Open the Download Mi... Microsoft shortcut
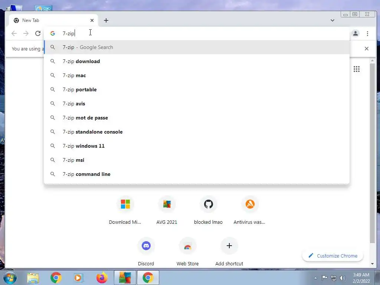 pyautogui.click(x=125, y=210)
